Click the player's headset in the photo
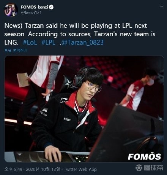 pos(79,77)
